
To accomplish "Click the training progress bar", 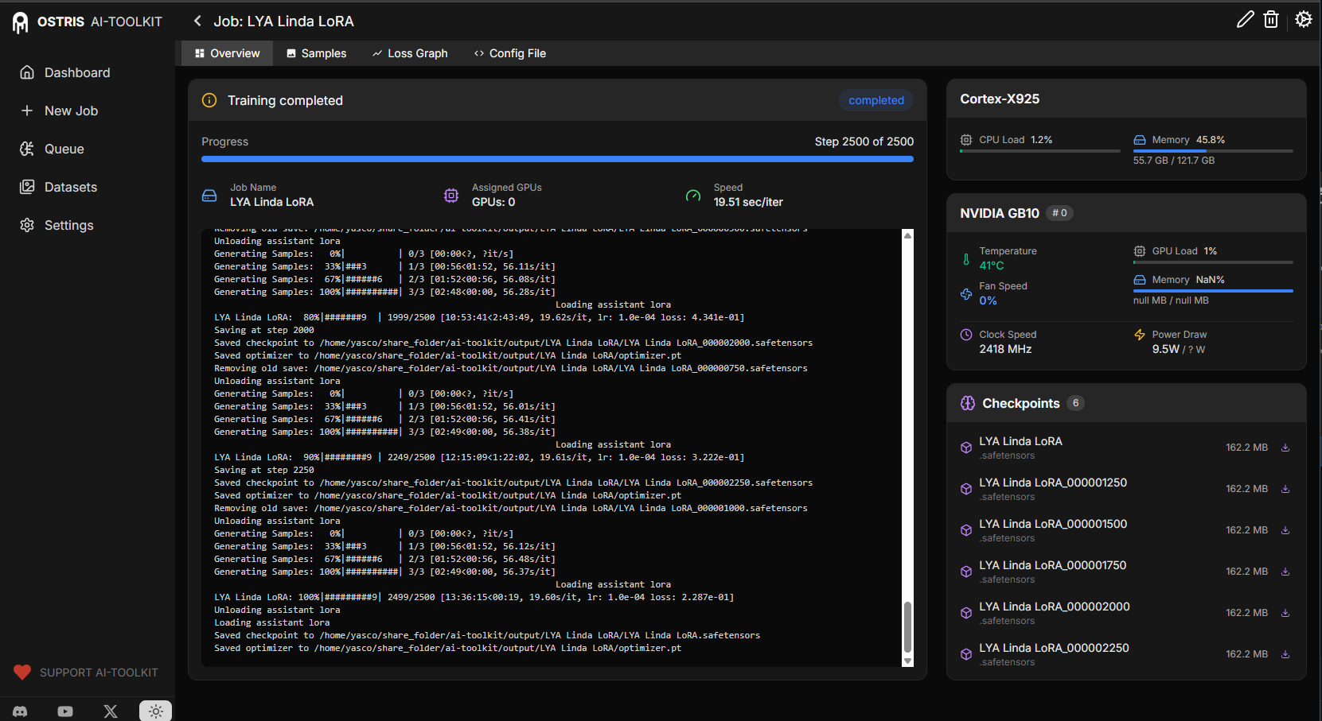I will (557, 159).
